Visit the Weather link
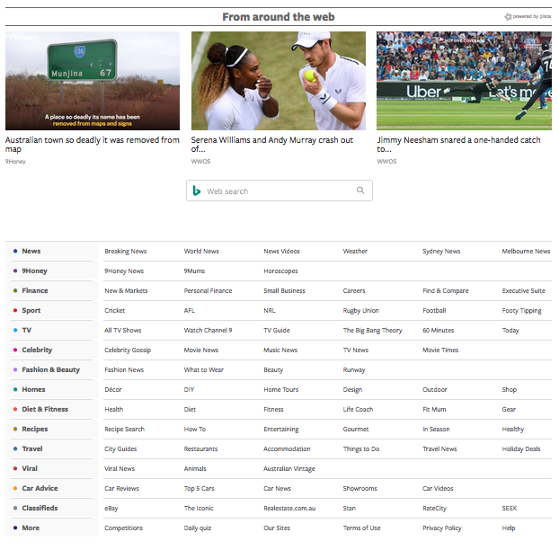Screen dimensions: 559x550 (x=355, y=252)
